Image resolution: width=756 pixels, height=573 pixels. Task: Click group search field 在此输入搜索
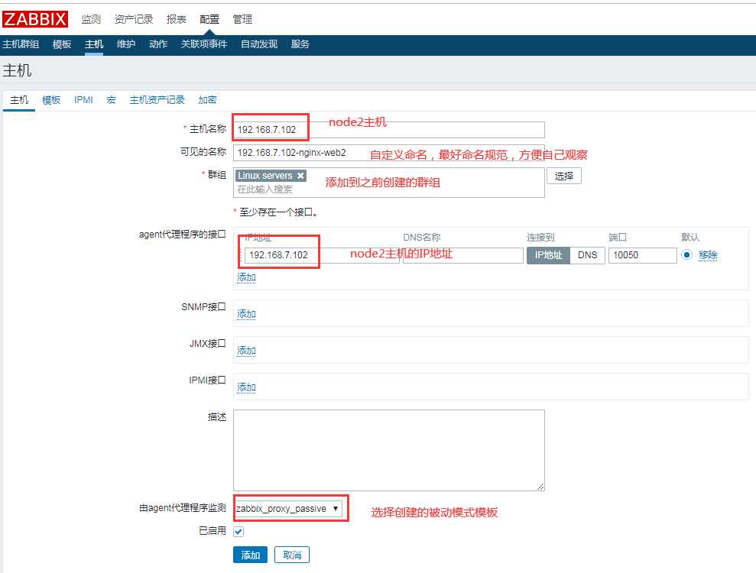(x=388, y=189)
